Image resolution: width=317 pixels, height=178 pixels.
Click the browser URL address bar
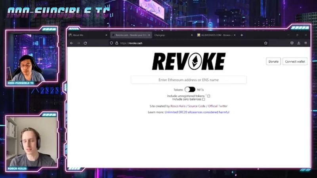(188, 43)
